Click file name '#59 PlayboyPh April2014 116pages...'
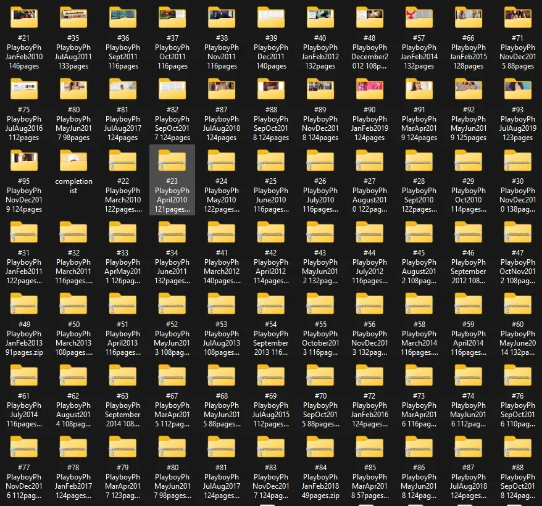 click(x=469, y=338)
